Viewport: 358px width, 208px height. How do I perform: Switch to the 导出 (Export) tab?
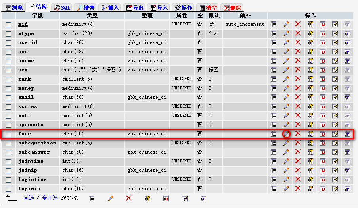134,8
